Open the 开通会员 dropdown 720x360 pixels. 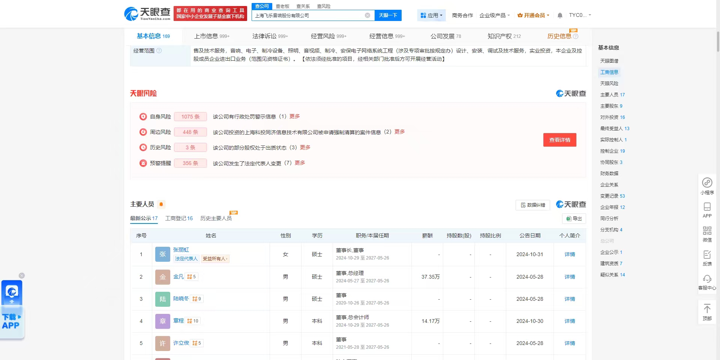[533, 15]
